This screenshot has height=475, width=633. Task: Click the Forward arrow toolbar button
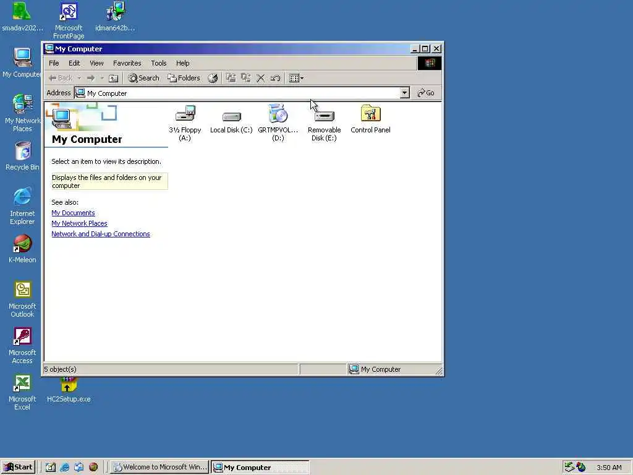(91, 78)
